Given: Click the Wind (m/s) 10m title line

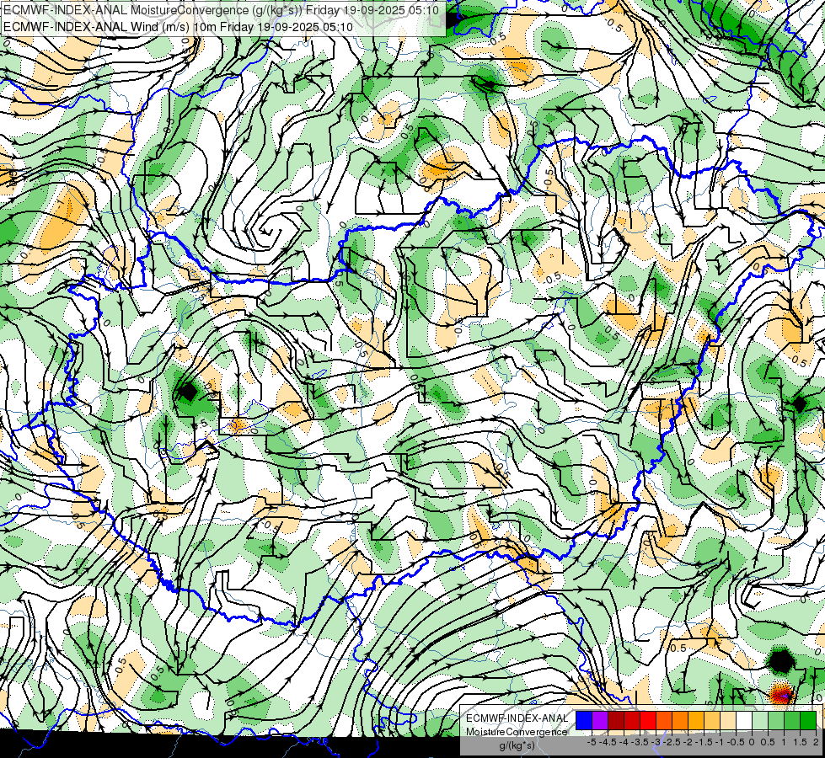Looking at the screenshot, I should click(178, 26).
